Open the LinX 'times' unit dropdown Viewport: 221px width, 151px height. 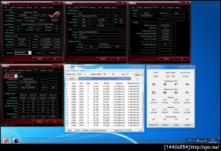(139, 75)
